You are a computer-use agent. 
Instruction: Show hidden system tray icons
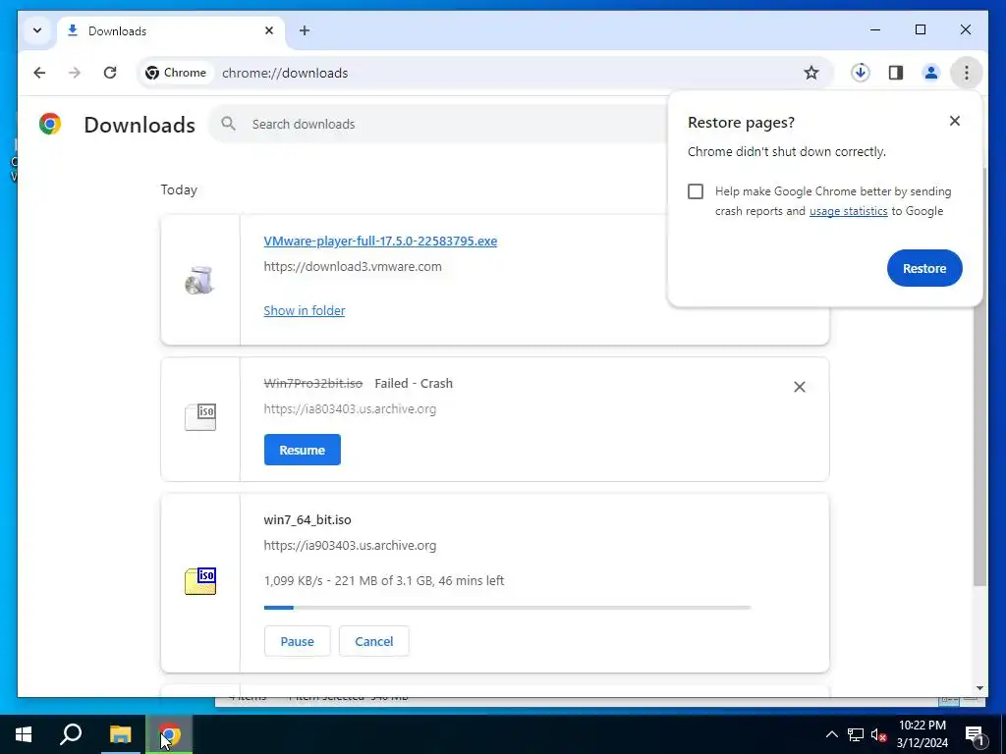(x=831, y=734)
